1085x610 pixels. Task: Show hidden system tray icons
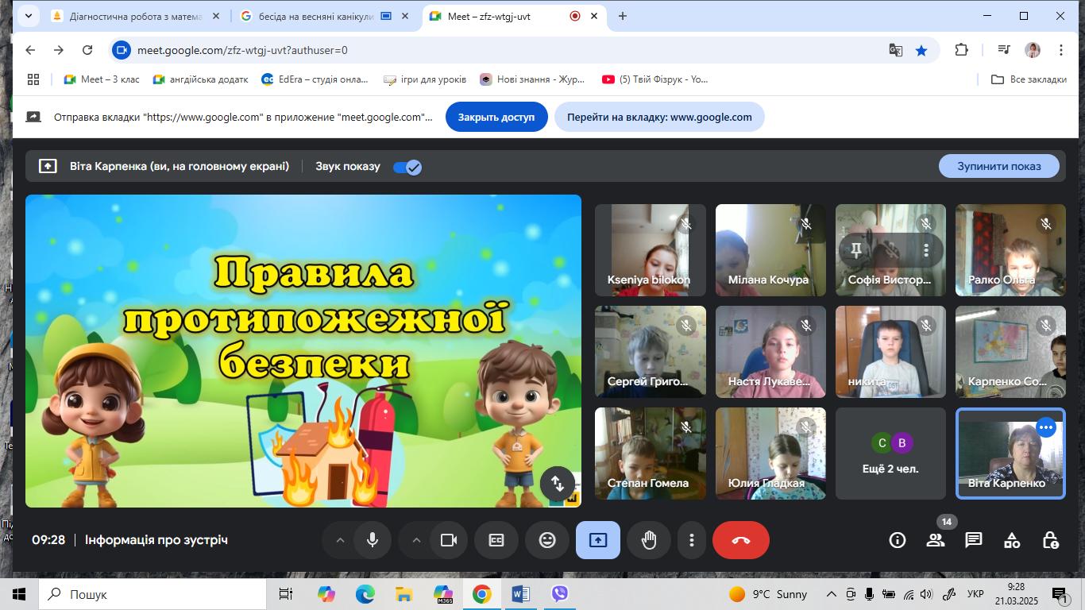[x=832, y=594]
